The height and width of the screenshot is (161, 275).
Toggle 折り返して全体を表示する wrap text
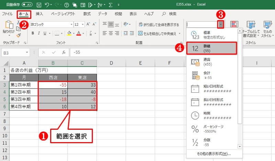point(159,25)
